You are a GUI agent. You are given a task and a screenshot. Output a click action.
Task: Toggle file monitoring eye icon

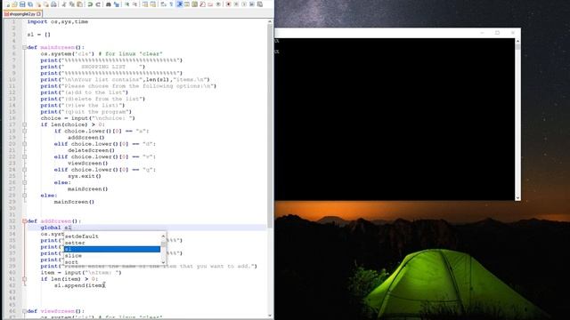(x=218, y=4)
